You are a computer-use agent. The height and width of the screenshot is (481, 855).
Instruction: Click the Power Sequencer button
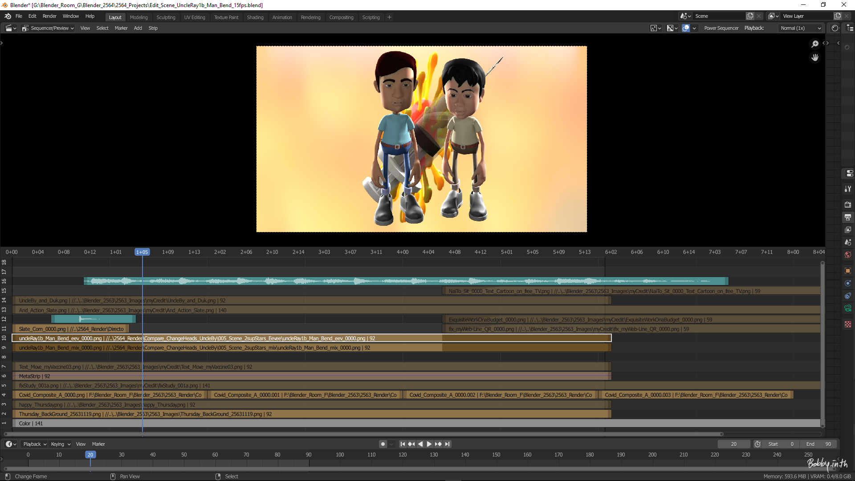pyautogui.click(x=721, y=28)
